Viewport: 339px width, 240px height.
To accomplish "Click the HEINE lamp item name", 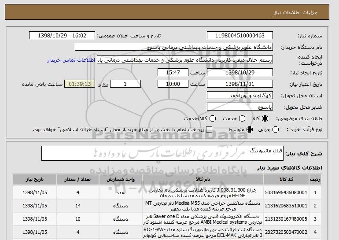I will coord(203,193).
